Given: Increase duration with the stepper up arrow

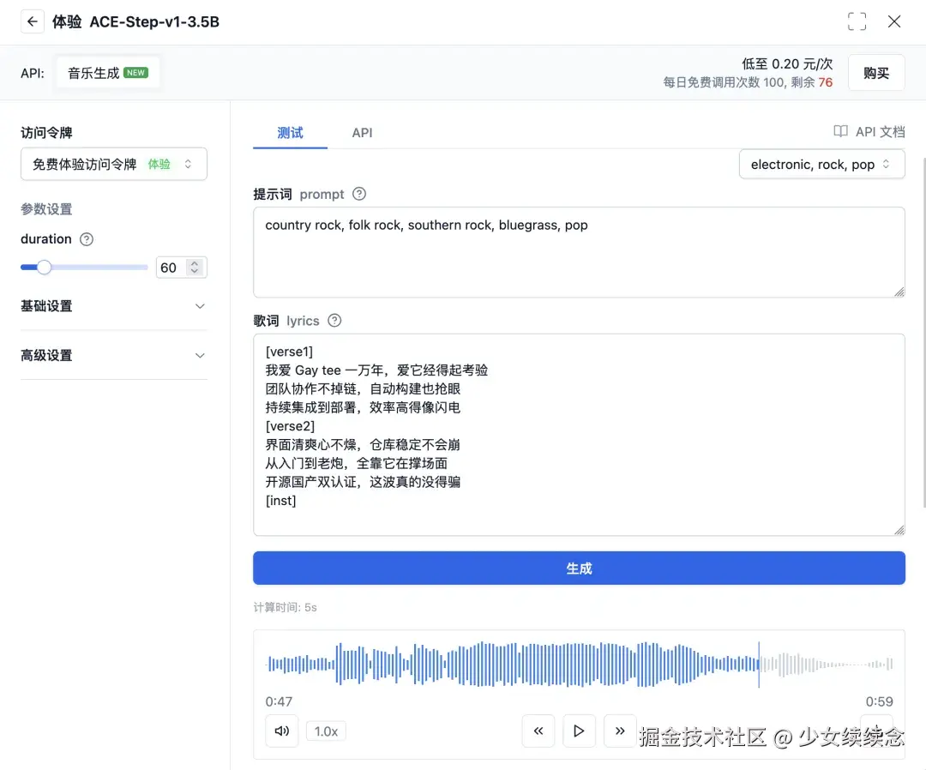Looking at the screenshot, I should [195, 262].
